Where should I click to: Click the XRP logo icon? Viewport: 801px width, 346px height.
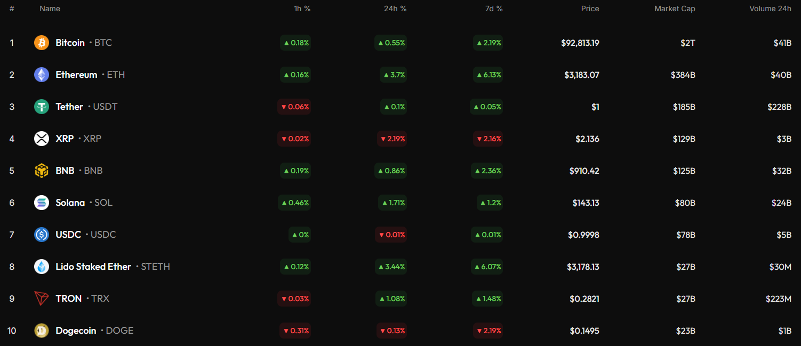tap(42, 139)
